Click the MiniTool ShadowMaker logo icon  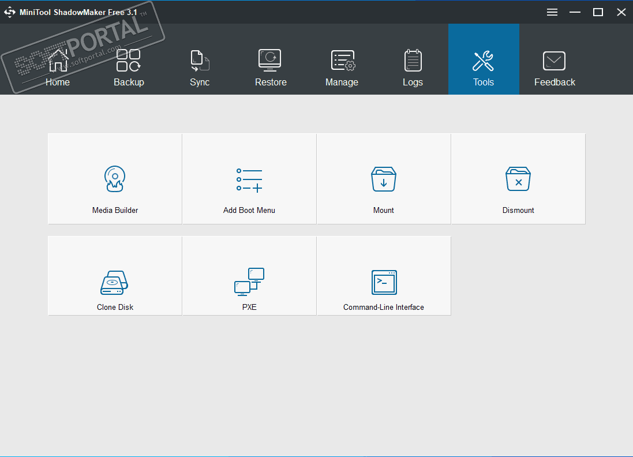pos(10,12)
